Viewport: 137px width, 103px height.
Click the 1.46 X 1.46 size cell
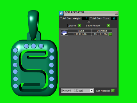pos(80,34)
